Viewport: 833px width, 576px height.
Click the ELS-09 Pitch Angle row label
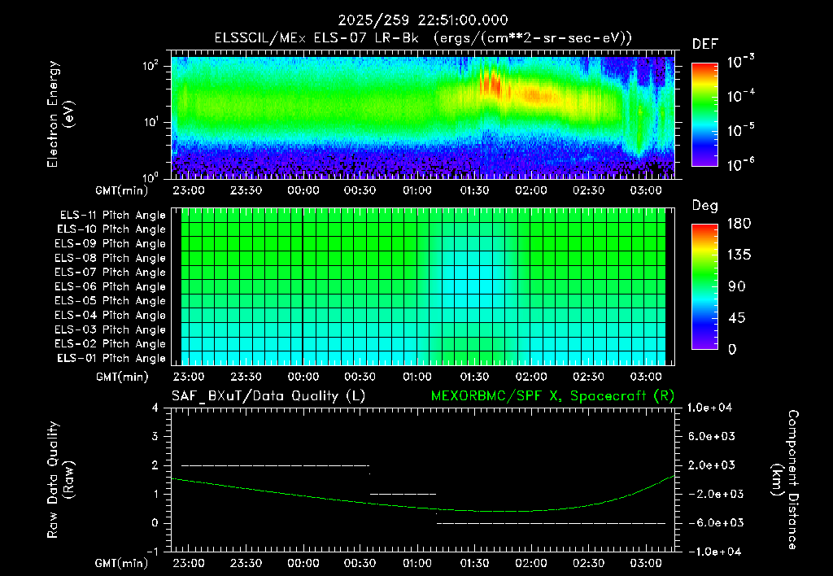pos(111,244)
